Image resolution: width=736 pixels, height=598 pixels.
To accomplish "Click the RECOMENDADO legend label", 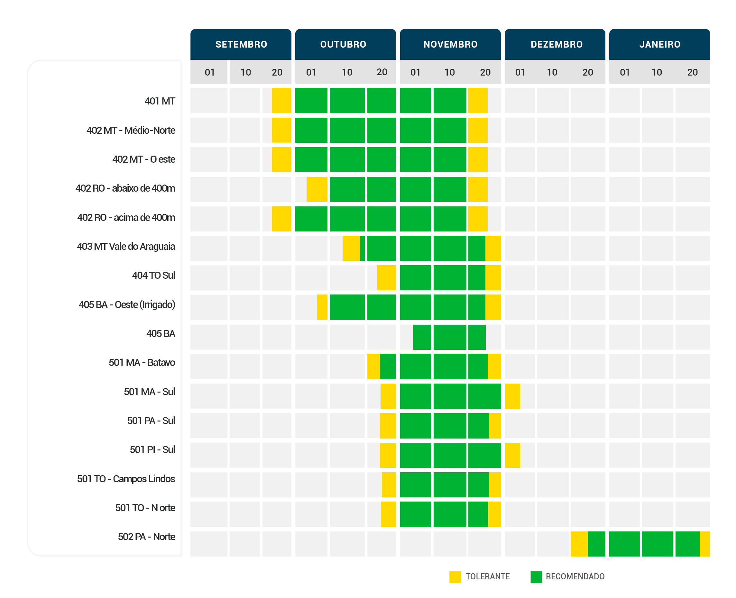I will click(x=575, y=577).
